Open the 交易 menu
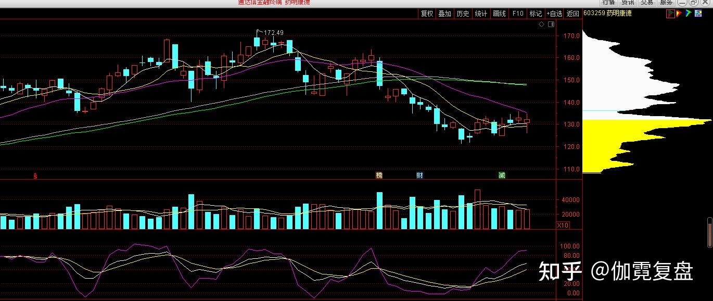Image resolution: width=713 pixels, height=301 pixels. coord(647,2)
